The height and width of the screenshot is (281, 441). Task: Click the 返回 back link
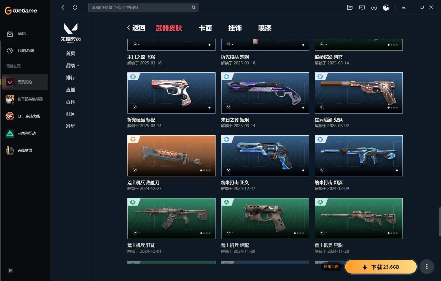pos(136,28)
